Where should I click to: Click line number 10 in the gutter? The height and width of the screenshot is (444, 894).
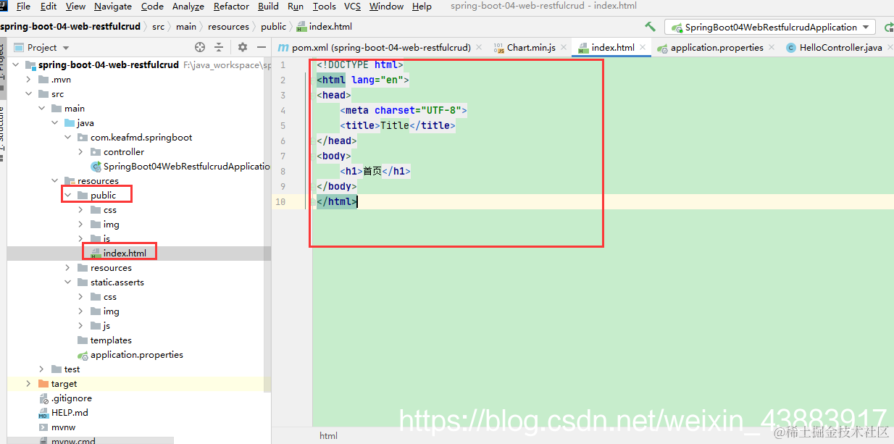pyautogui.click(x=280, y=201)
